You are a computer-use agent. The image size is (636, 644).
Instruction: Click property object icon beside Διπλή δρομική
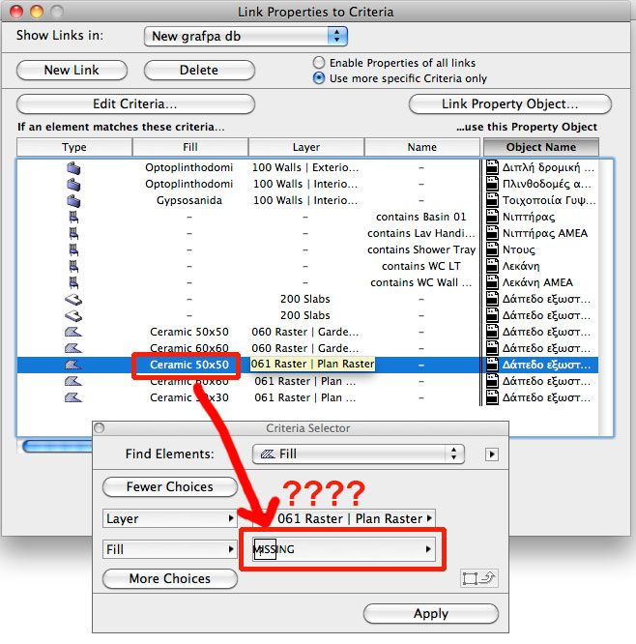click(492, 167)
